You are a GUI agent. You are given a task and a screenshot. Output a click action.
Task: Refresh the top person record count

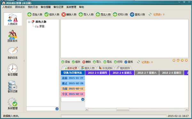pos(150,14)
